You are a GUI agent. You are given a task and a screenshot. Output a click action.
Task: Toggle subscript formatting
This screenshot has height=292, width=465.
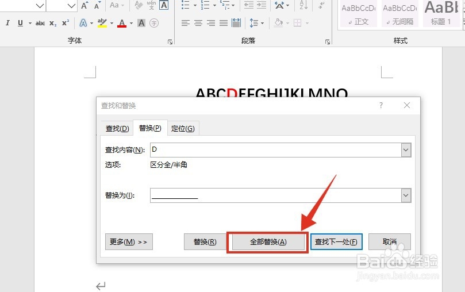[x=53, y=23]
